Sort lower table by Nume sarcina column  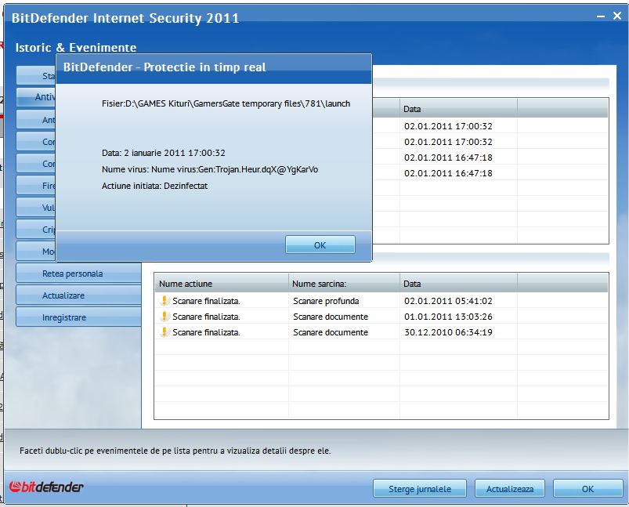click(x=344, y=284)
